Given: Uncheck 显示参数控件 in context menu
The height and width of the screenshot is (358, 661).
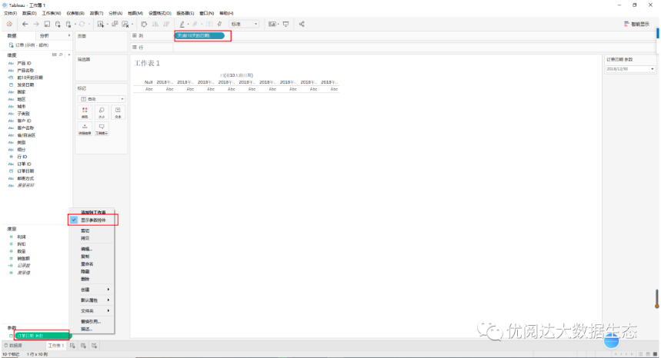Looking at the screenshot, I should click(x=93, y=220).
